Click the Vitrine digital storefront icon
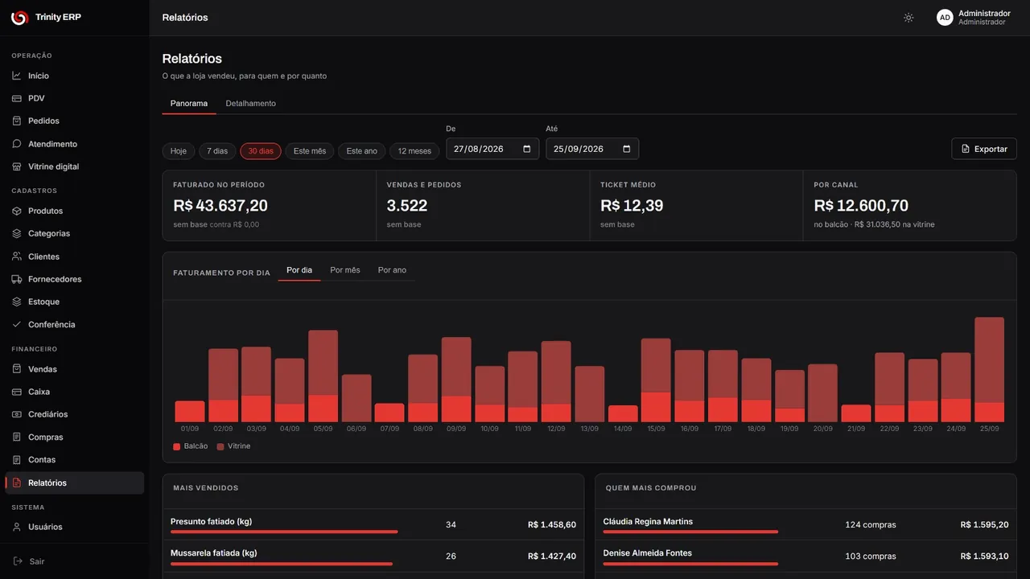Screen dimensions: 1030x579 pos(17,166)
